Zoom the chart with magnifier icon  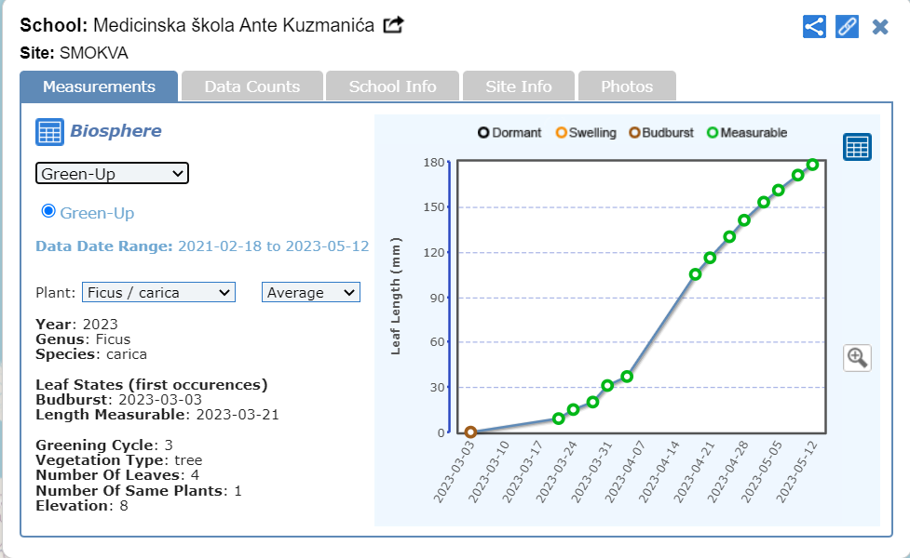click(857, 357)
